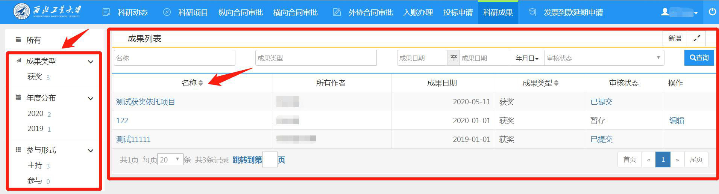Click the sort arrows beside 名称 column
Image resolution: width=719 pixels, height=194 pixels.
(201, 83)
